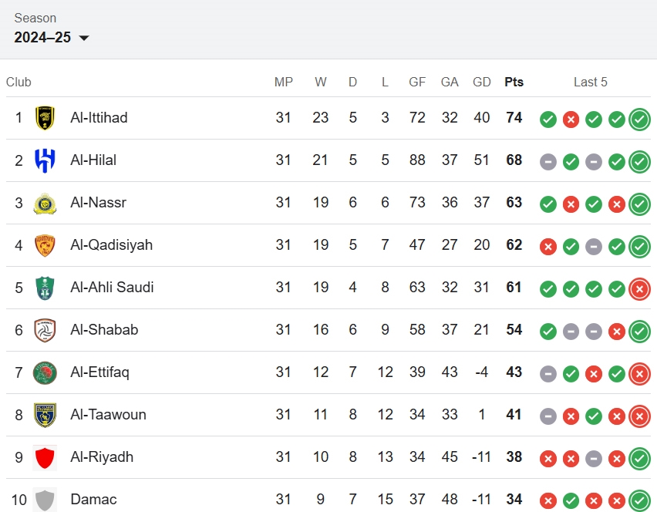This screenshot has width=657, height=512.
Task: Open the Season 2024–25 dropdown
Action: [x=52, y=37]
